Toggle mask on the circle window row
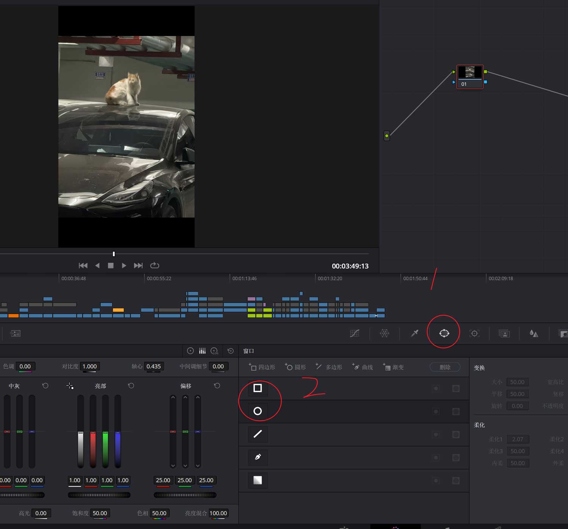The width and height of the screenshot is (568, 529). [456, 412]
